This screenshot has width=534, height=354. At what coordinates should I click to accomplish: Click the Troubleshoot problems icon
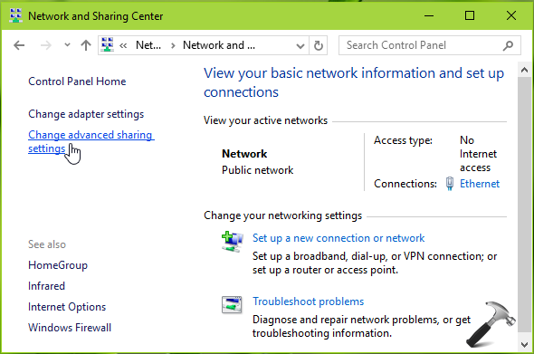tap(232, 304)
